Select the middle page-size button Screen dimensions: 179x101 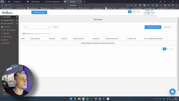(168, 49)
